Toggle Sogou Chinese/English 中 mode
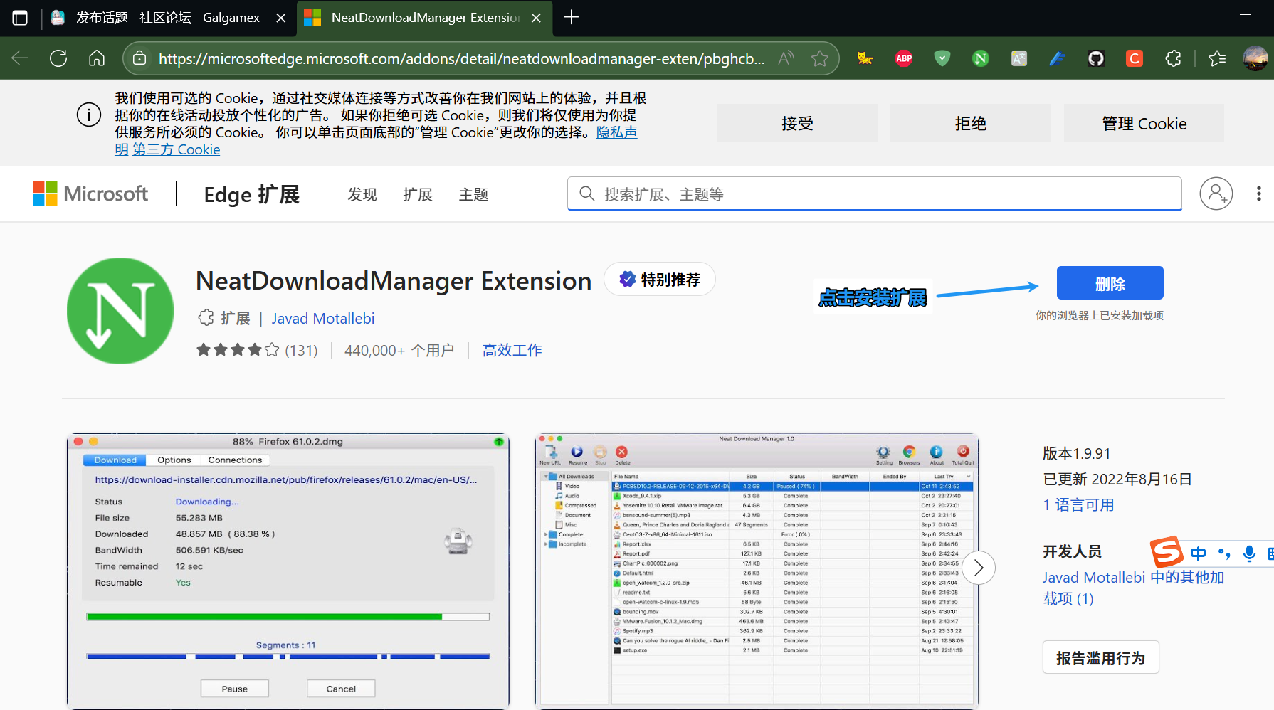This screenshot has width=1274, height=710. [x=1199, y=553]
